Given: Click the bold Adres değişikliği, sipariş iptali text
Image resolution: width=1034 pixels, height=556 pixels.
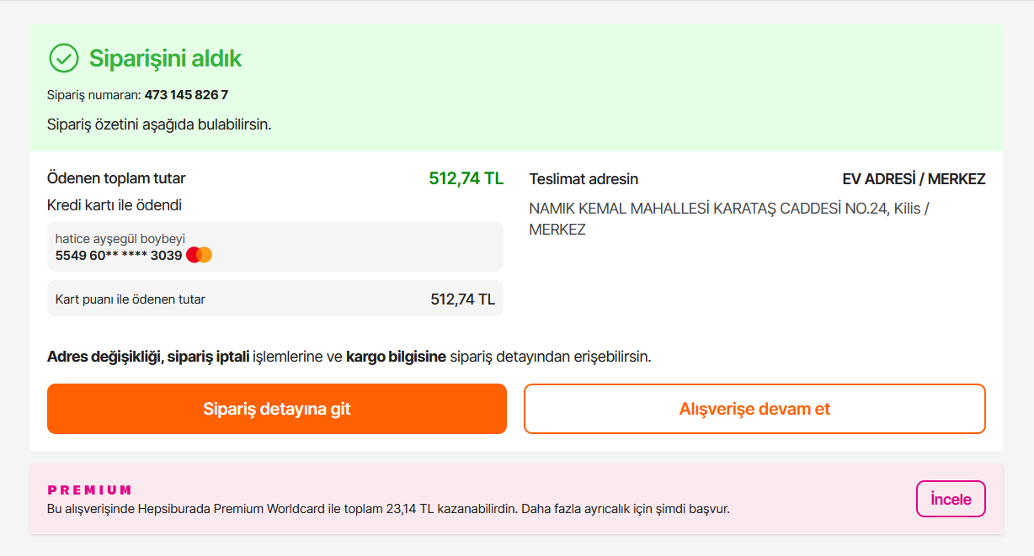Looking at the screenshot, I should (x=148, y=357).
